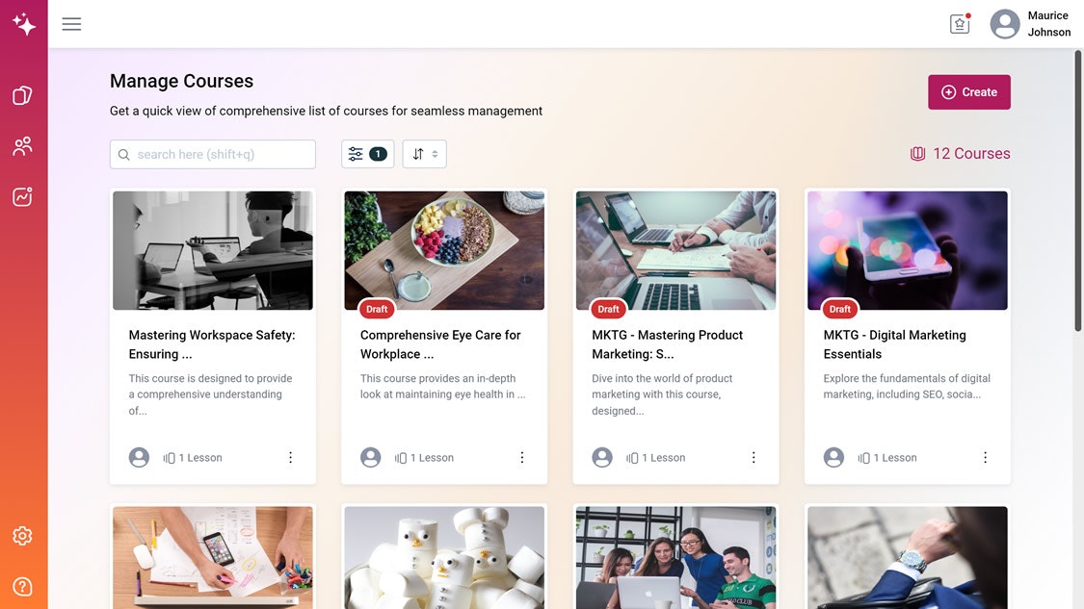Click author avatar on Product Marketing card
This screenshot has width=1084, height=609.
click(602, 457)
